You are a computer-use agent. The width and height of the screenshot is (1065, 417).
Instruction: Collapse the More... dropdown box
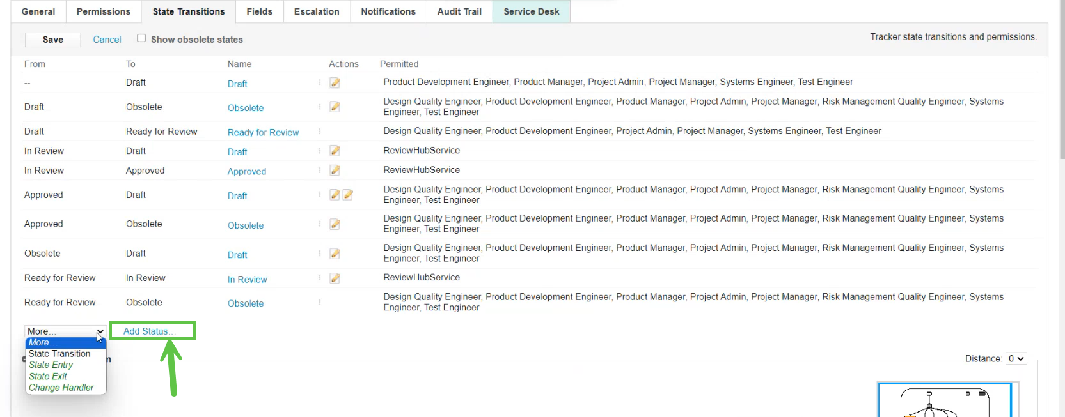[65, 331]
